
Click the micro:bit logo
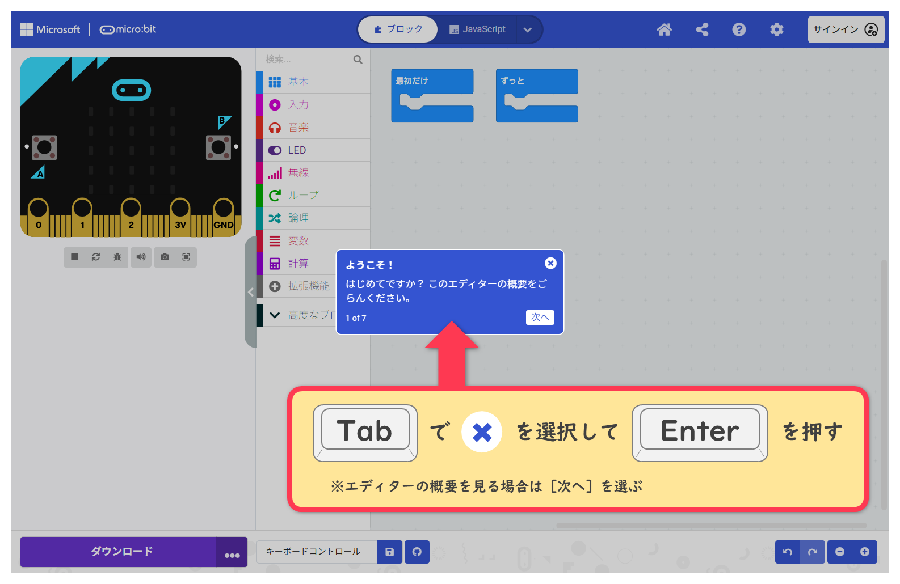pos(128,29)
